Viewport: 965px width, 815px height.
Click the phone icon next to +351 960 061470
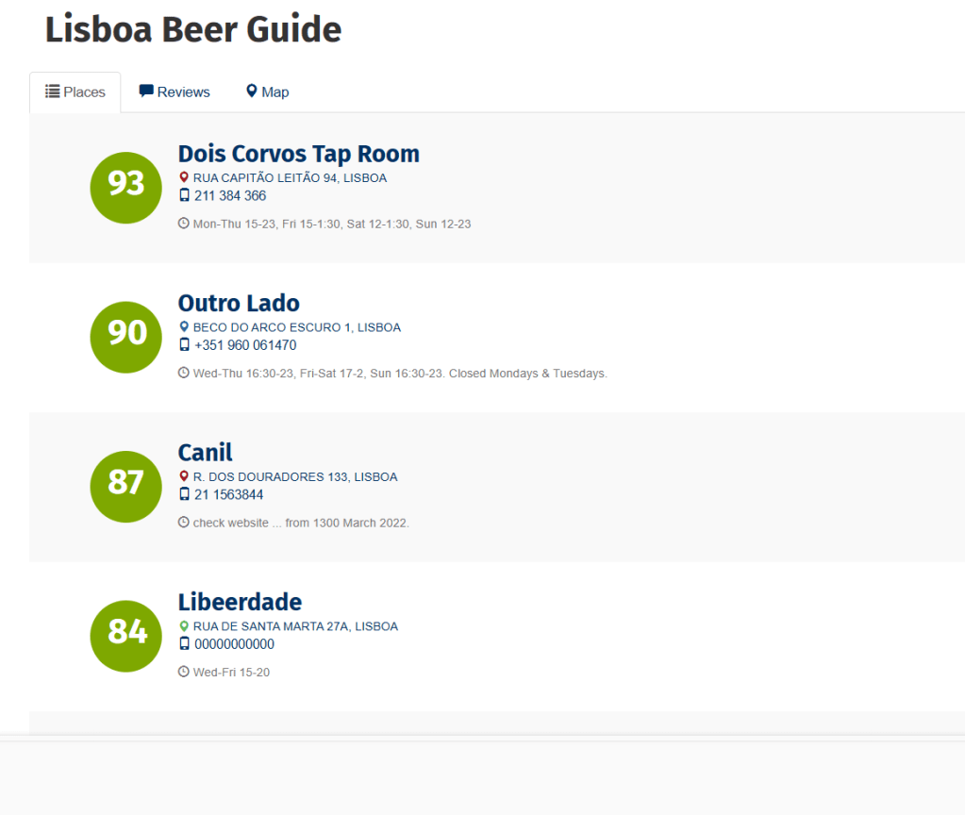coord(184,345)
